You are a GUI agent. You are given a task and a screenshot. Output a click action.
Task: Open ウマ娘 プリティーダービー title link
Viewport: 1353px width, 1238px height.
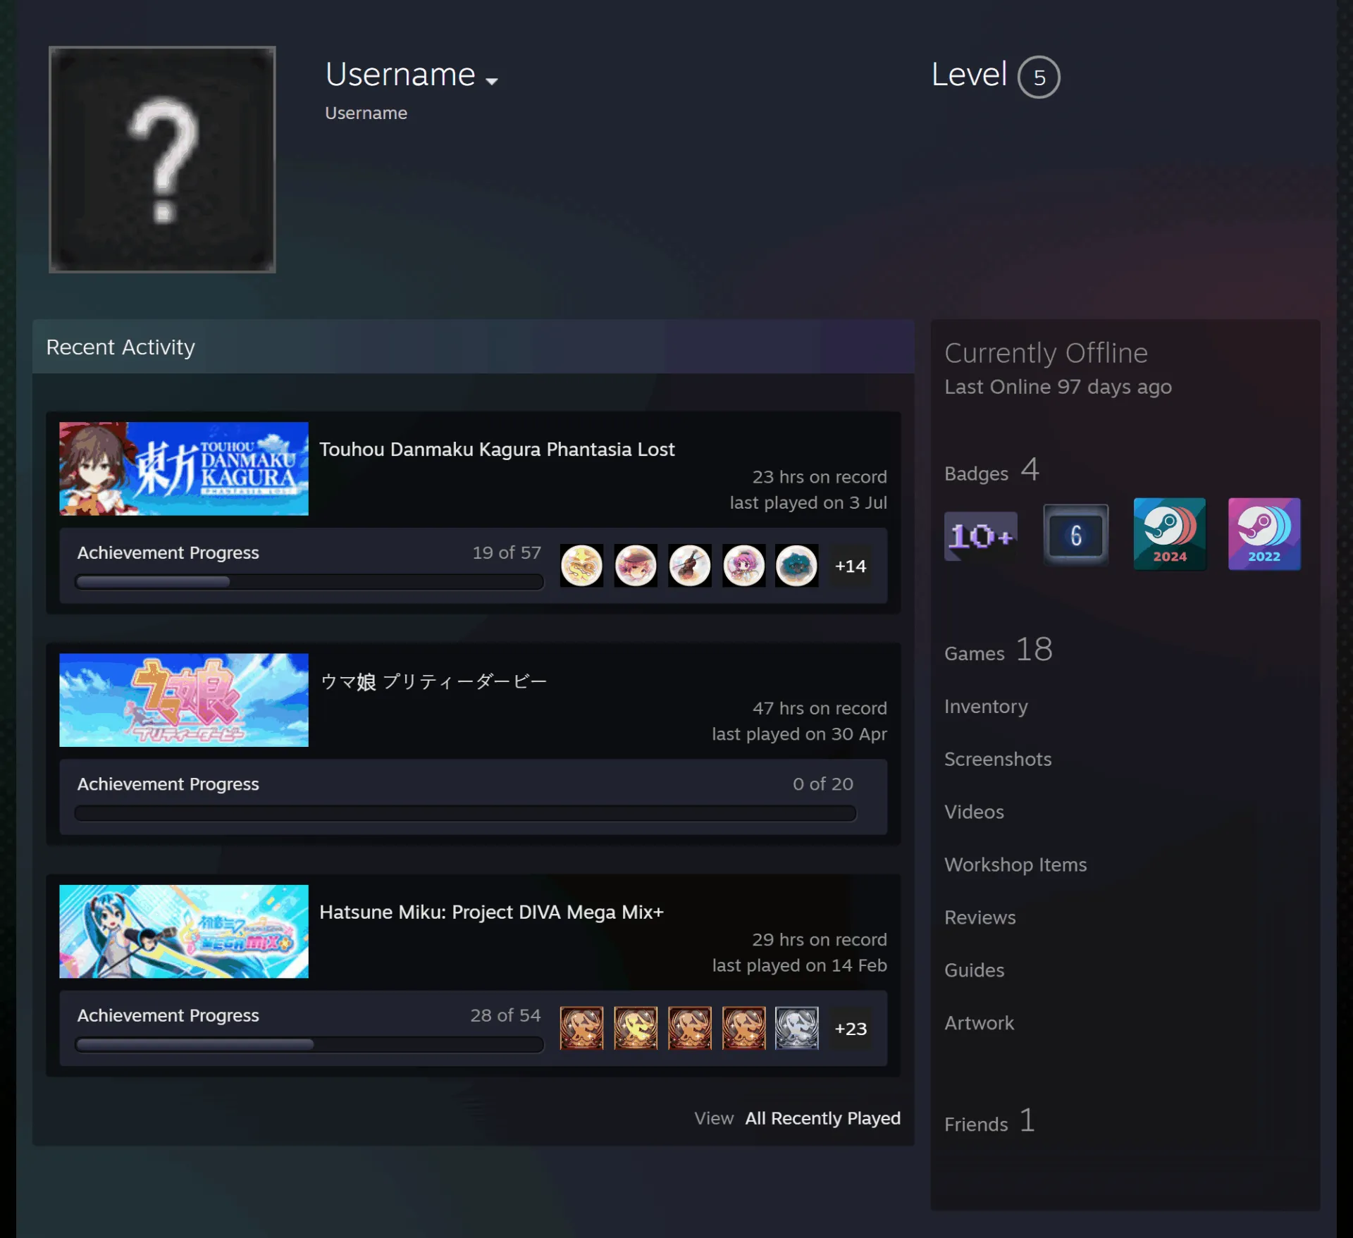pyautogui.click(x=433, y=681)
